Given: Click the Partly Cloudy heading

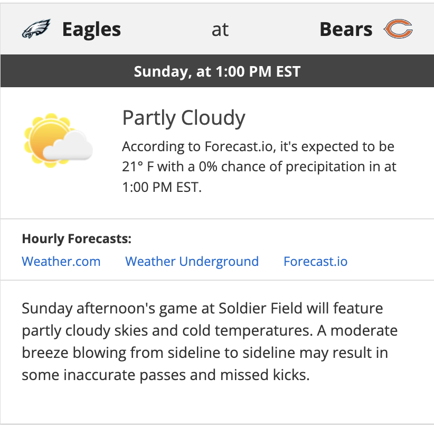Looking at the screenshot, I should coord(184,118).
